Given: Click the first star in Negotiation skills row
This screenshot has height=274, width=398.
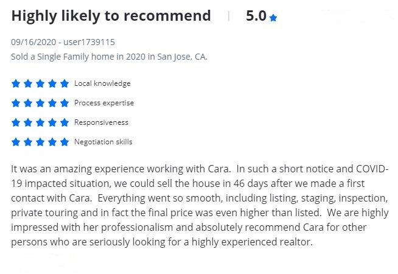Looking at the screenshot, I should click(16, 142).
